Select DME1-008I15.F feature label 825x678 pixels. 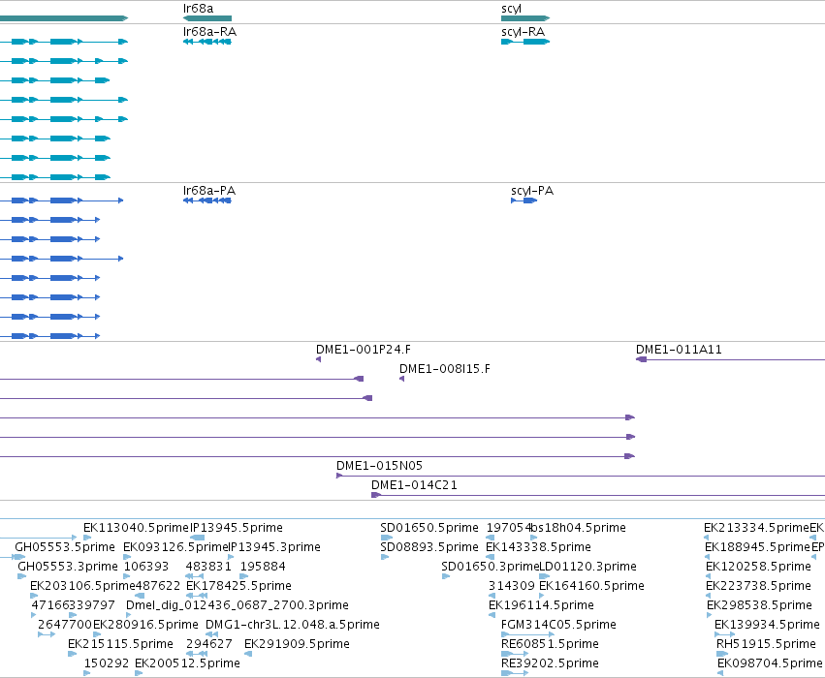pos(445,368)
